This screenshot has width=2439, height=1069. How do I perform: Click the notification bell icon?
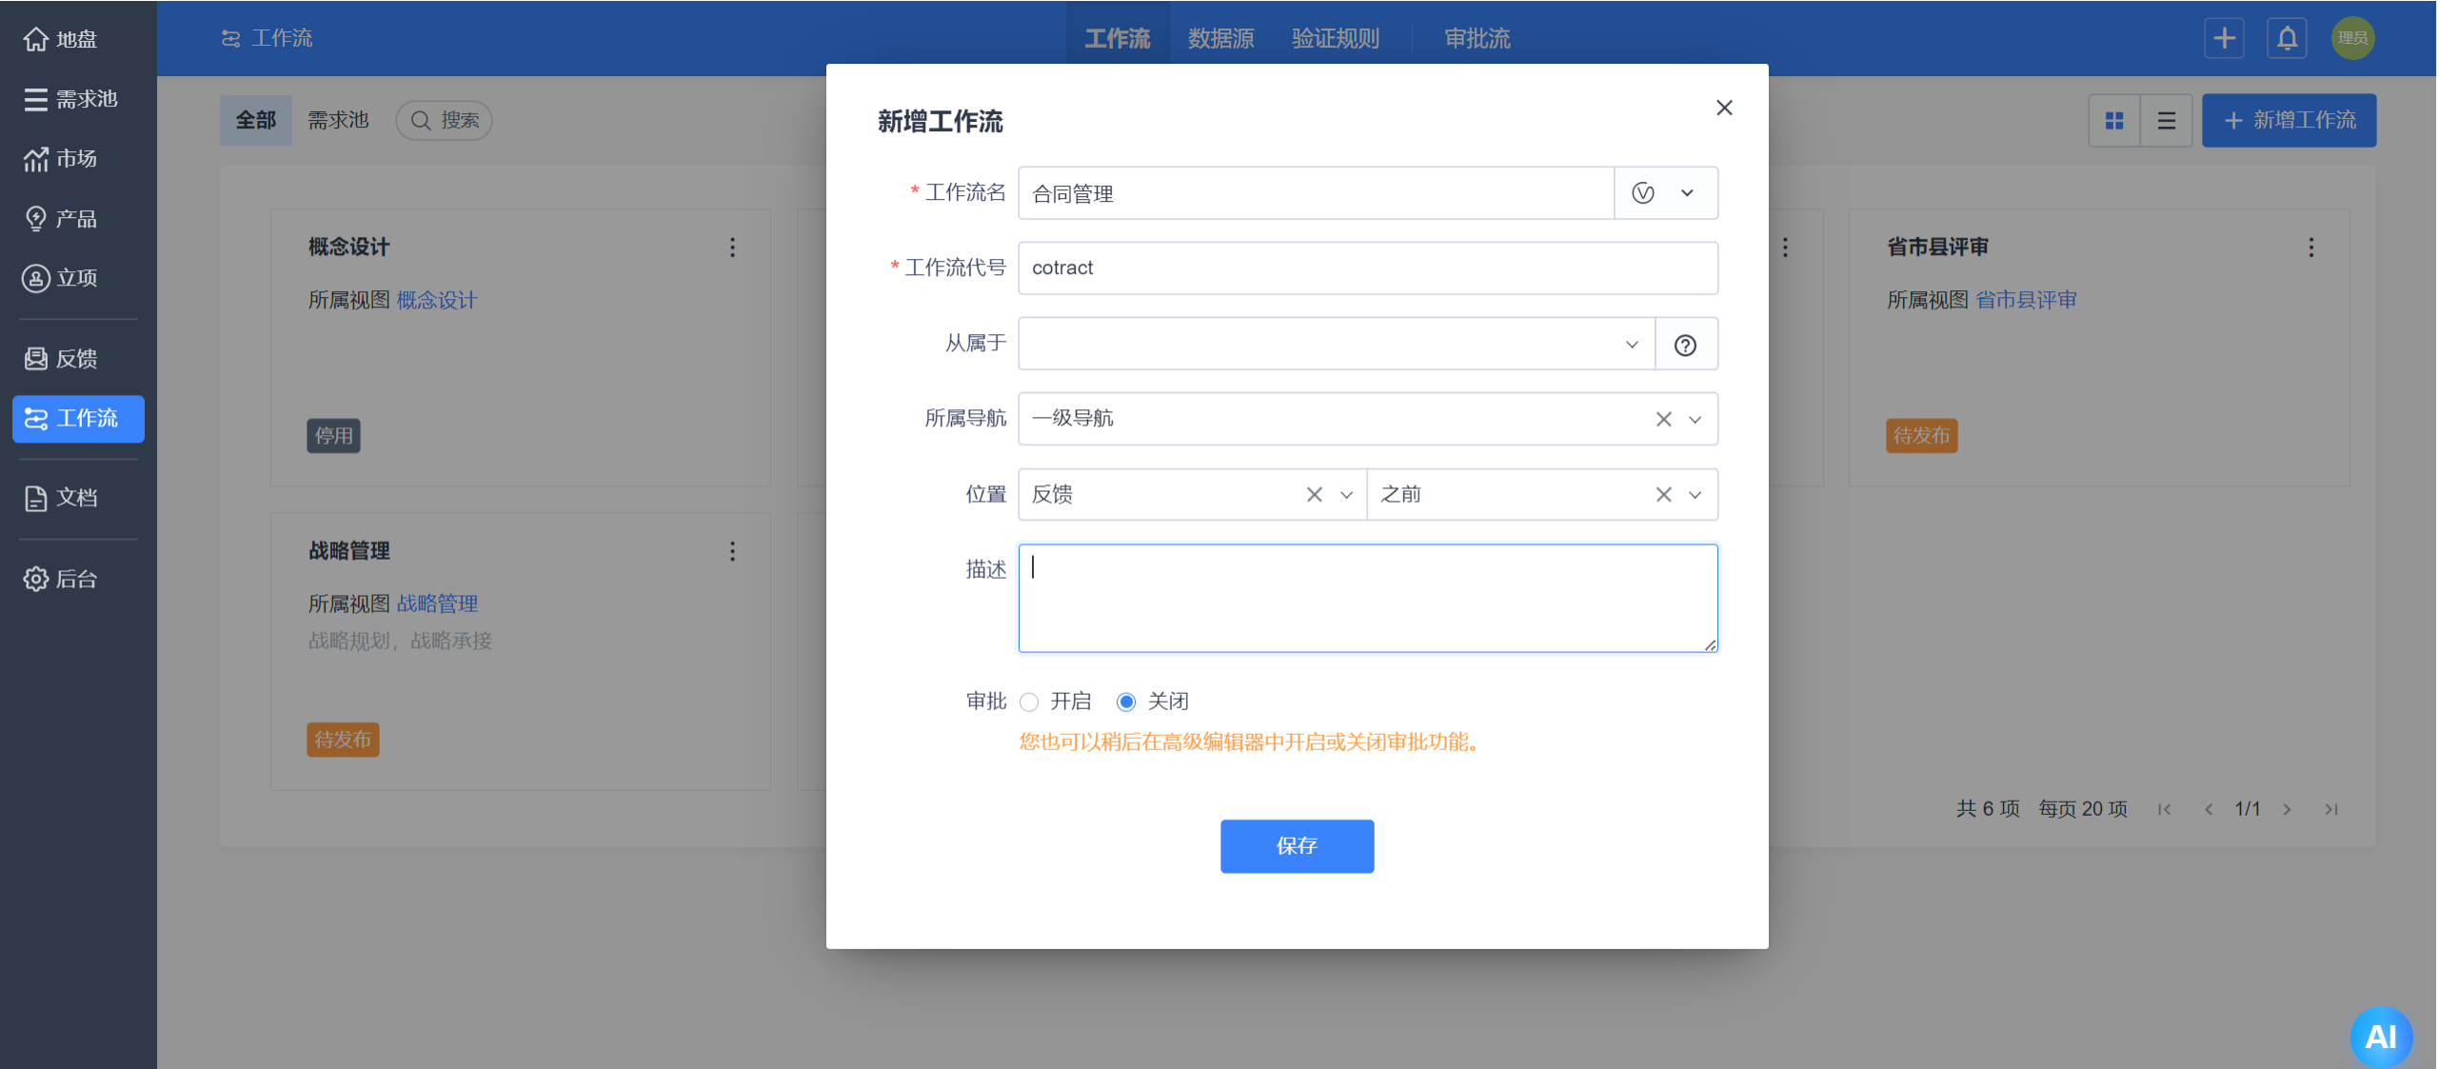point(2287,39)
